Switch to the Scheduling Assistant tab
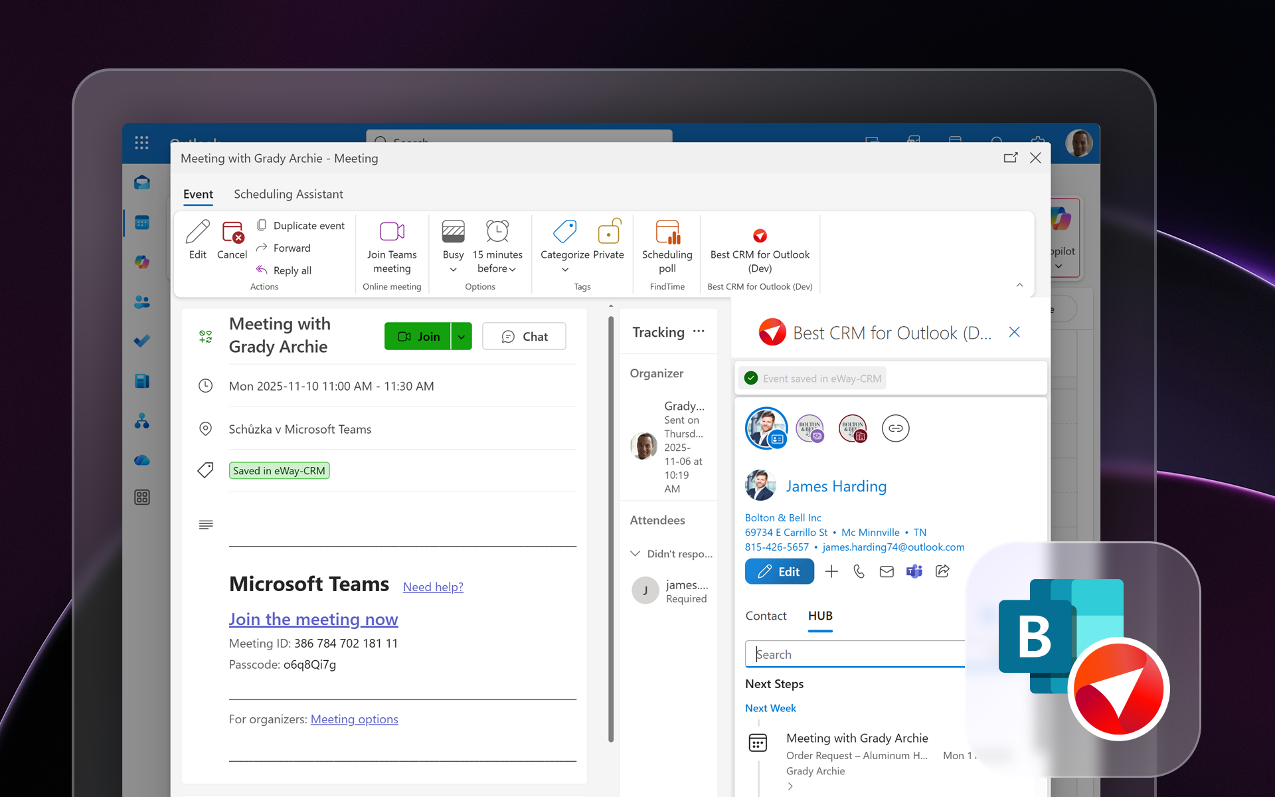 tap(288, 194)
